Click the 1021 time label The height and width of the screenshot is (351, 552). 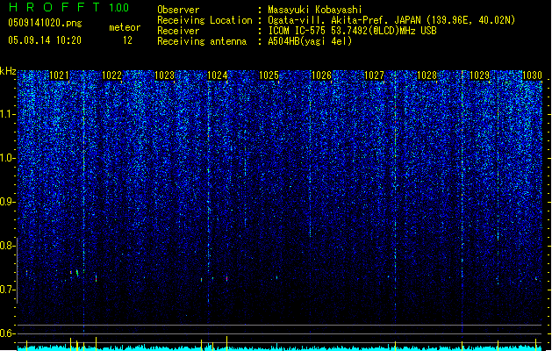(x=59, y=75)
